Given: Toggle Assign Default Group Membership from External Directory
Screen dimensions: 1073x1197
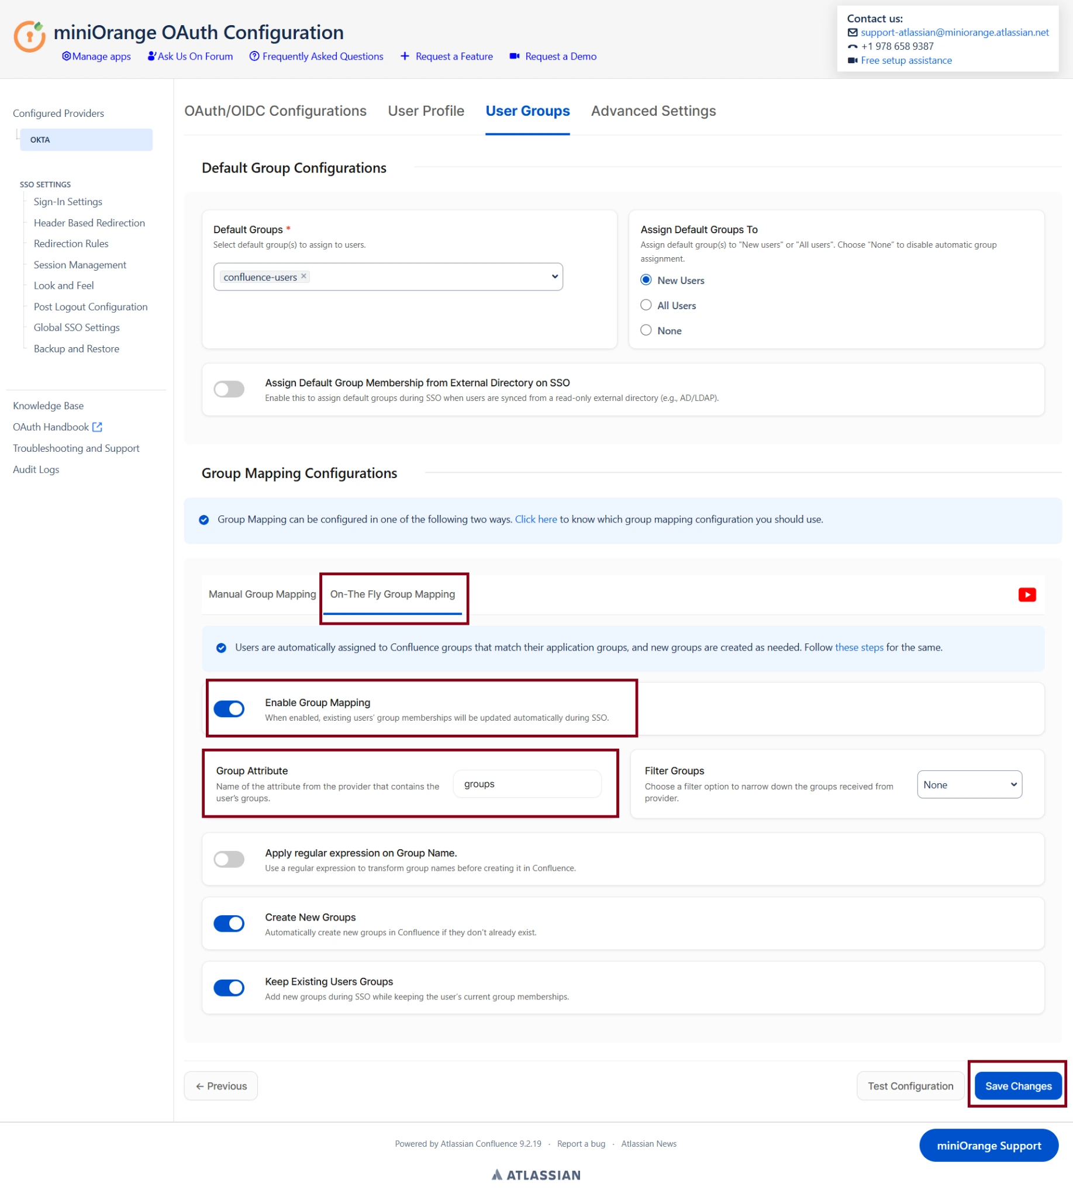Looking at the screenshot, I should tap(229, 389).
